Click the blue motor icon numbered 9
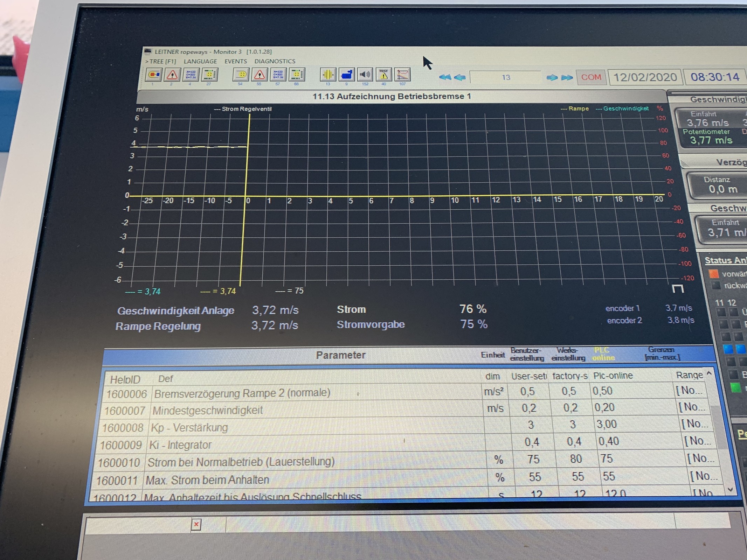Screen dimensions: 747x560 (346, 75)
